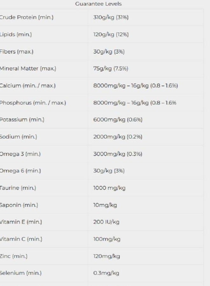210x286 pixels.
Task: Select the Calcium (min. / max.) label
Action: (x=28, y=86)
